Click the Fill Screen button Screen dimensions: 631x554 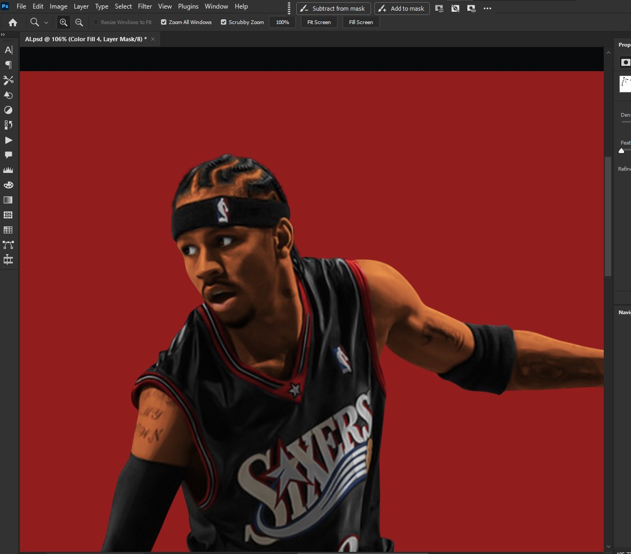(361, 22)
